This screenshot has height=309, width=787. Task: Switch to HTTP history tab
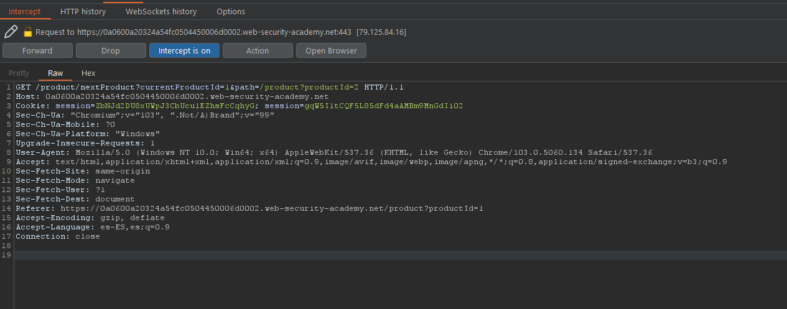(x=83, y=11)
